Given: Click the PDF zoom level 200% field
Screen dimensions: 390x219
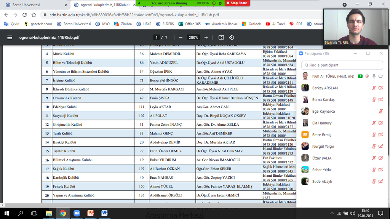Looking at the screenshot, I should [x=193, y=37].
